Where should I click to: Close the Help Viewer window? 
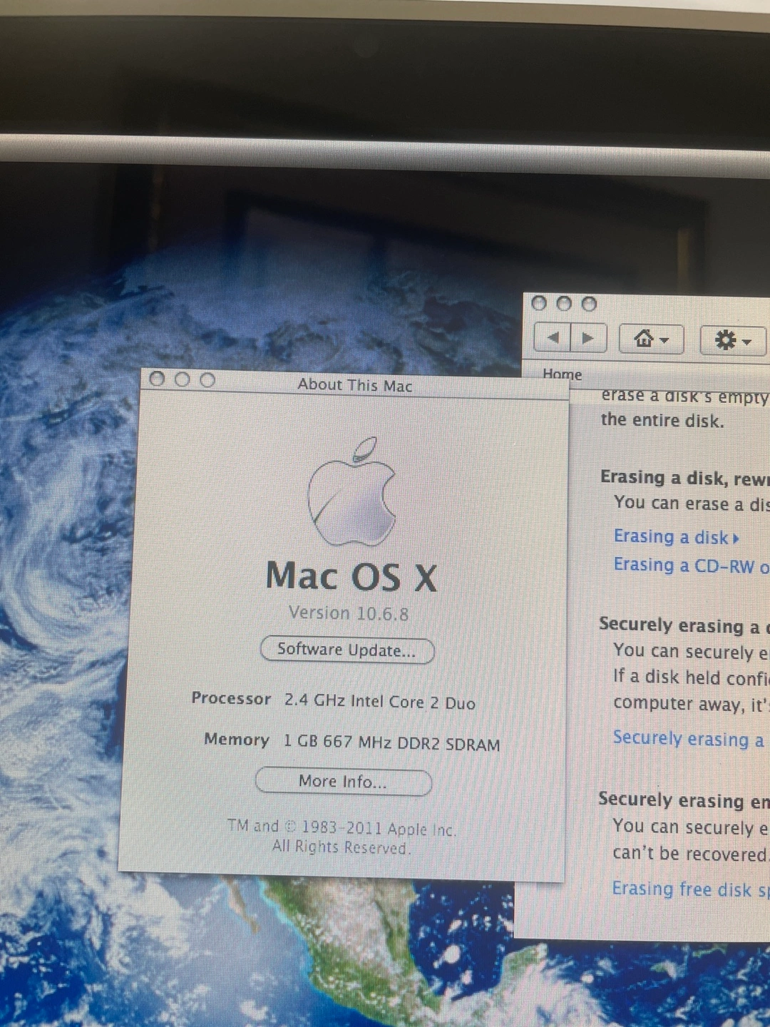540,304
